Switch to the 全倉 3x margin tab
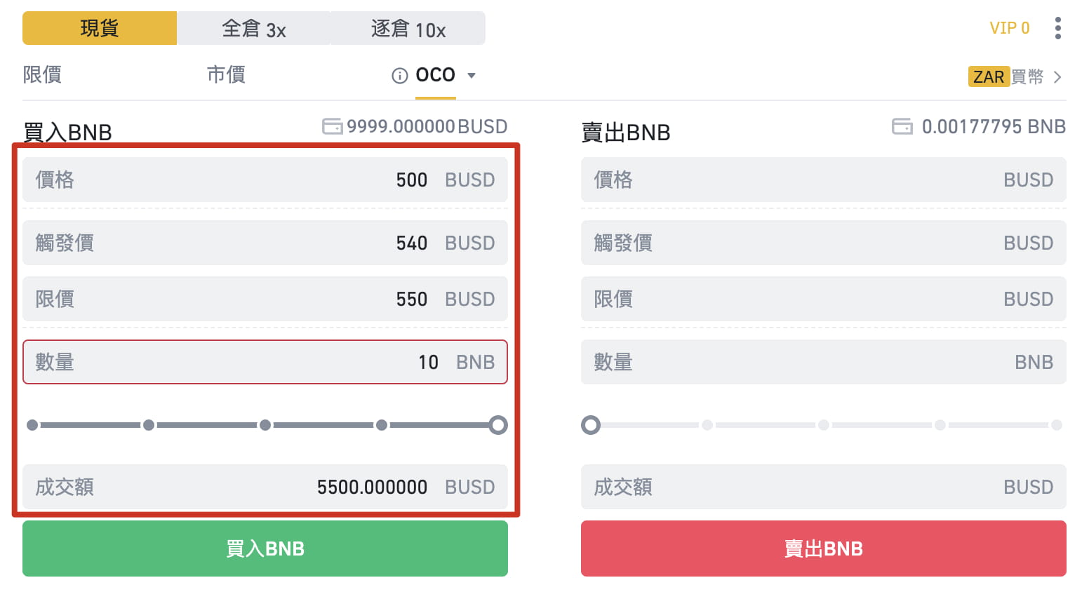The height and width of the screenshot is (599, 1089). click(x=254, y=28)
